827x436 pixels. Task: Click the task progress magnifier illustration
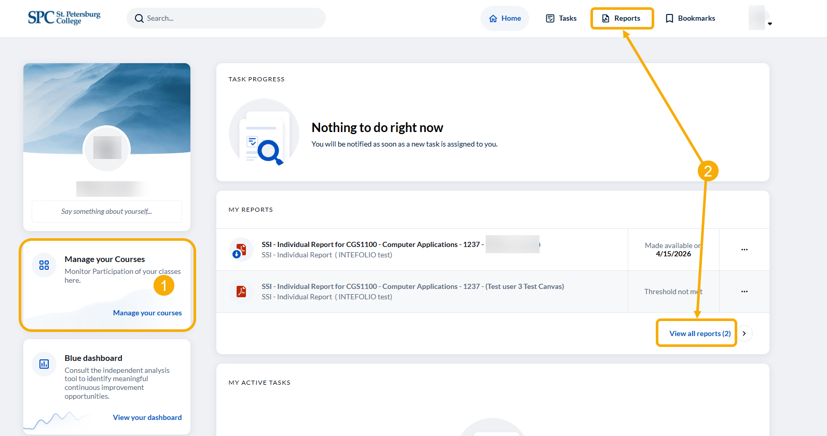click(x=264, y=134)
